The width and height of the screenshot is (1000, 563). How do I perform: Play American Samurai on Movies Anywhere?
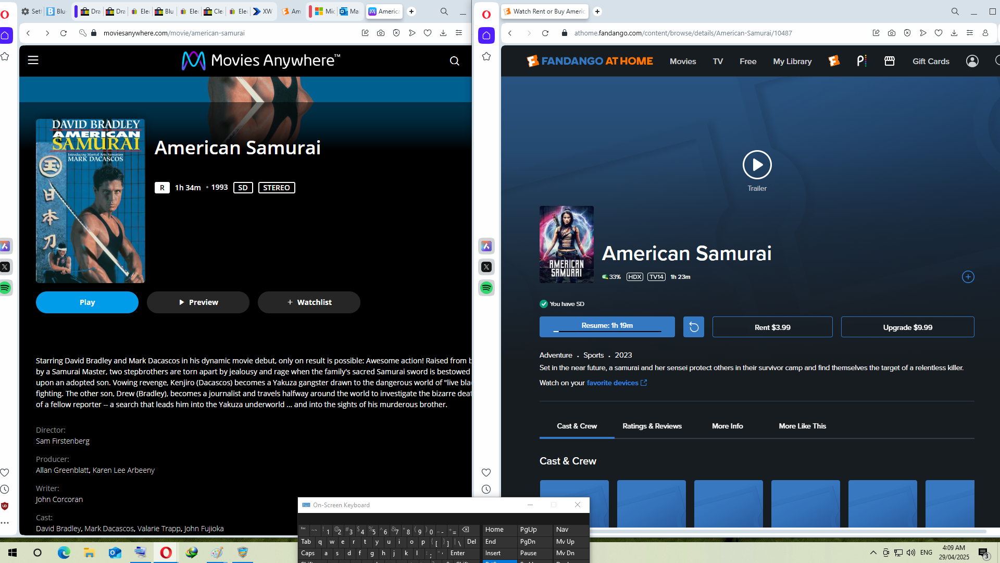click(x=87, y=302)
